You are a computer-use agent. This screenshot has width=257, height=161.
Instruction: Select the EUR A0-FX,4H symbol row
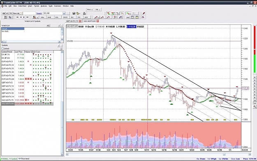tap(28, 79)
